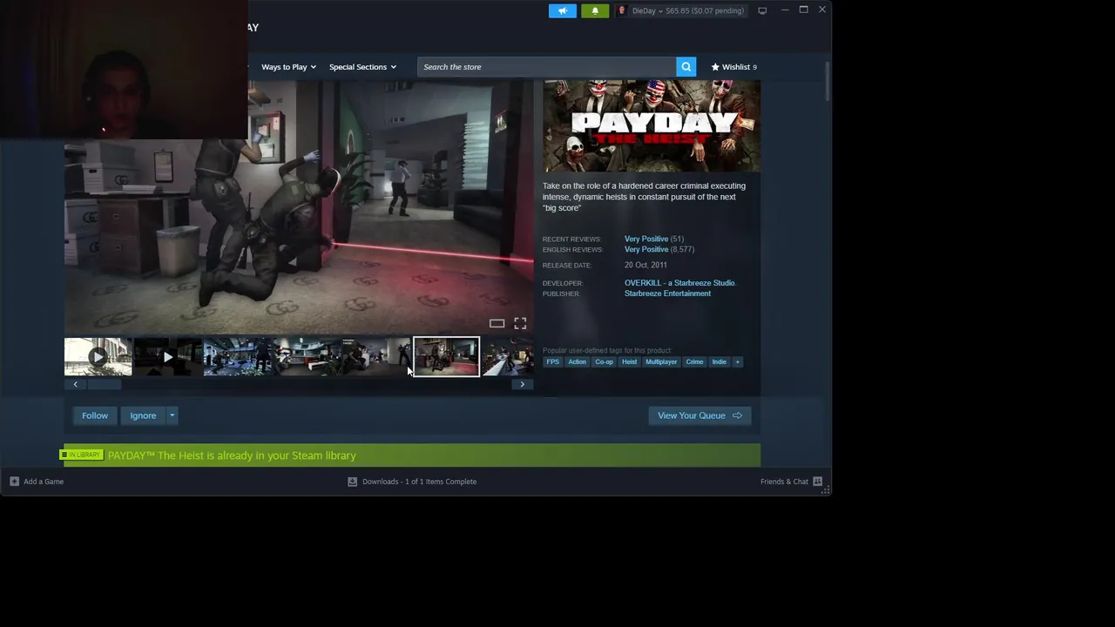The width and height of the screenshot is (1115, 627).
Task: Click the right arrow of thumbnail strip
Action: click(522, 384)
